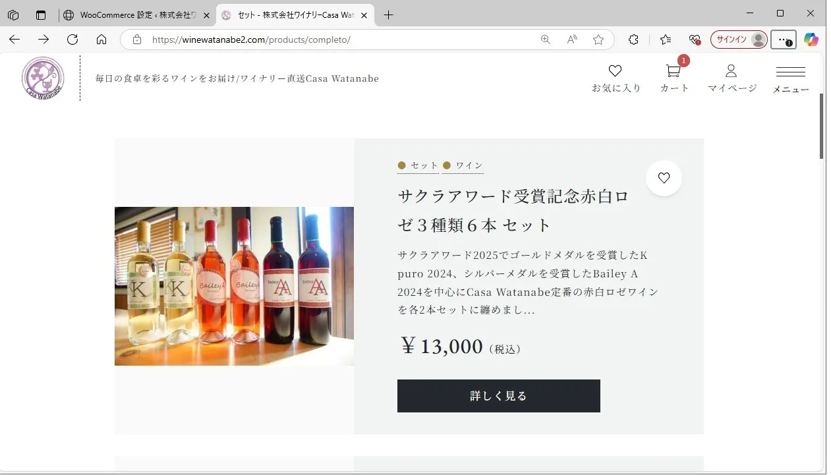Toggle wishlist heart on the wine set product
This screenshot has width=831, height=475.
(x=664, y=178)
